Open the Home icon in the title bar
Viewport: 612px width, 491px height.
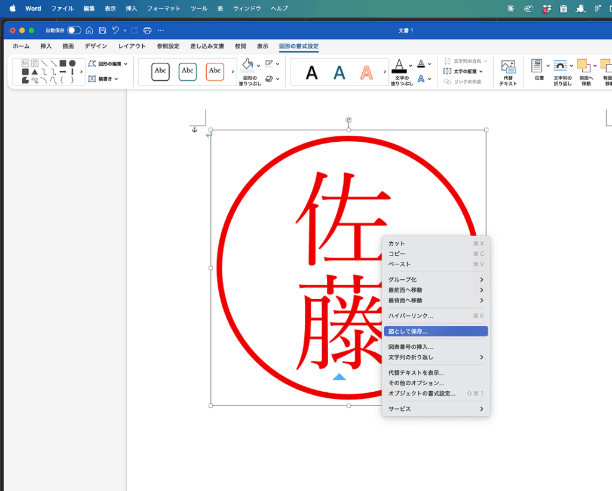(90, 31)
